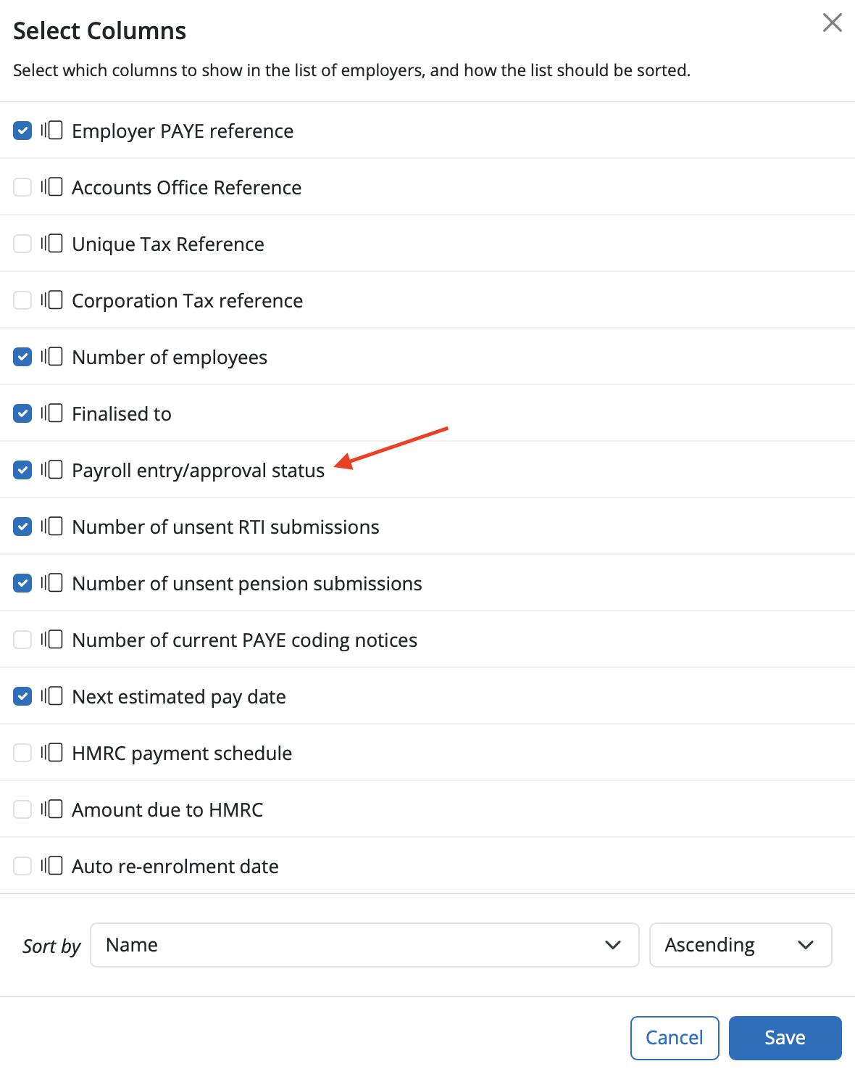Click the column icon beside Number of employees
Screen dimensions: 855x1069
51,357
